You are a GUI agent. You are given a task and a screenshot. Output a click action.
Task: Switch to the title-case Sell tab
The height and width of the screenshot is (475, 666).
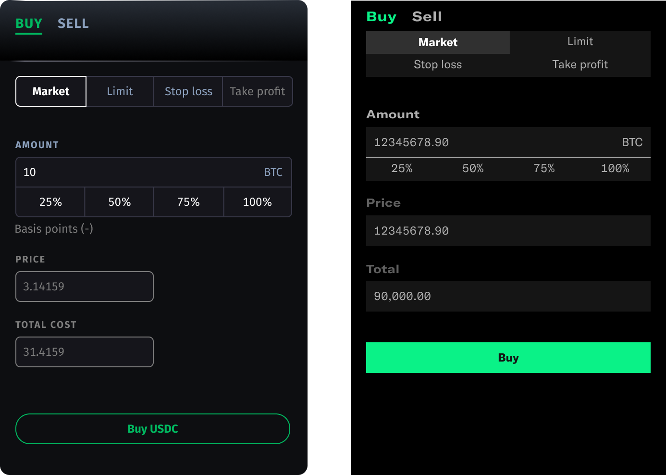coord(427,17)
